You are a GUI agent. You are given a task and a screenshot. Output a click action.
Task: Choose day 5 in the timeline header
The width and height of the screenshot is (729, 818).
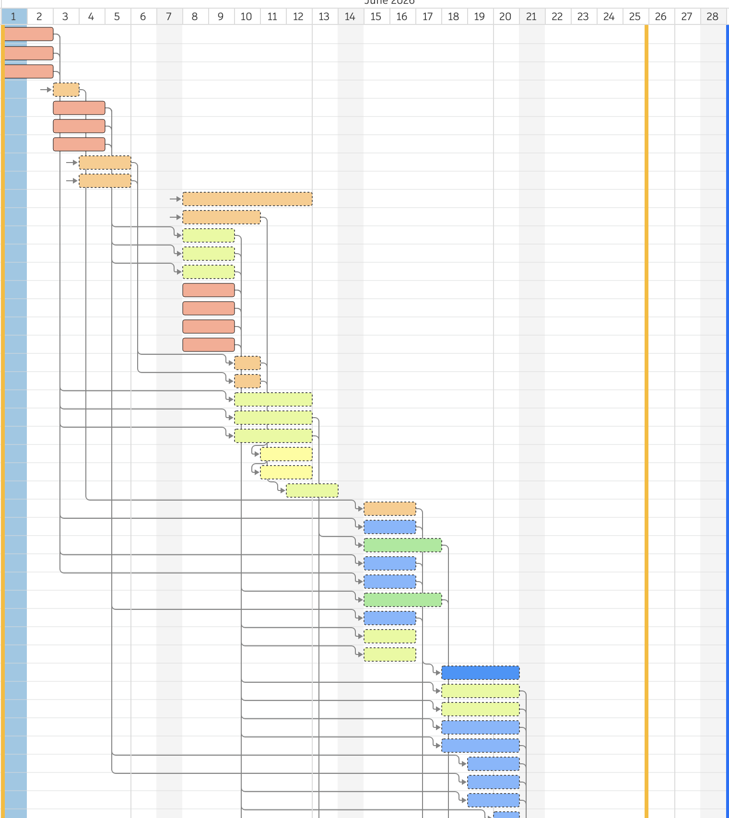pos(118,17)
